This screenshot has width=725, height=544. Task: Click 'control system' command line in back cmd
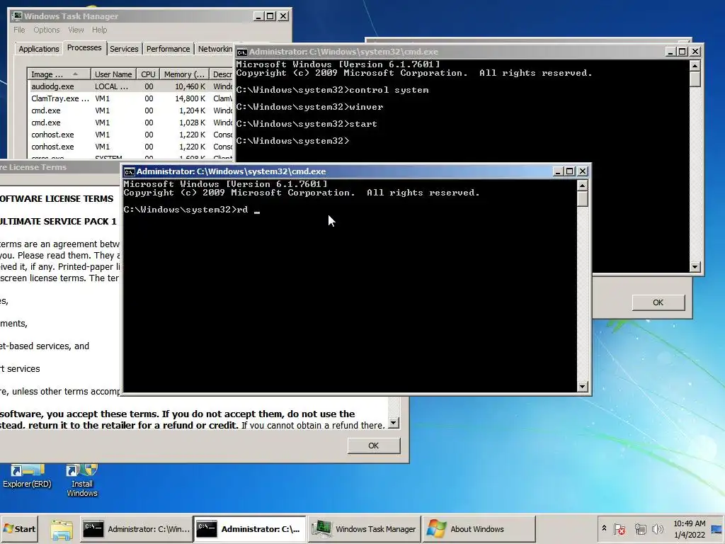tap(332, 90)
